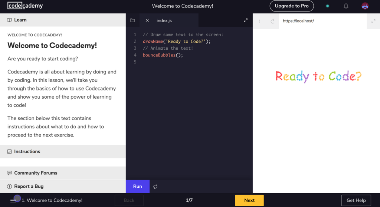Click the Community Forums chat icon
Viewport: 380px width, 207px height.
(x=9, y=173)
